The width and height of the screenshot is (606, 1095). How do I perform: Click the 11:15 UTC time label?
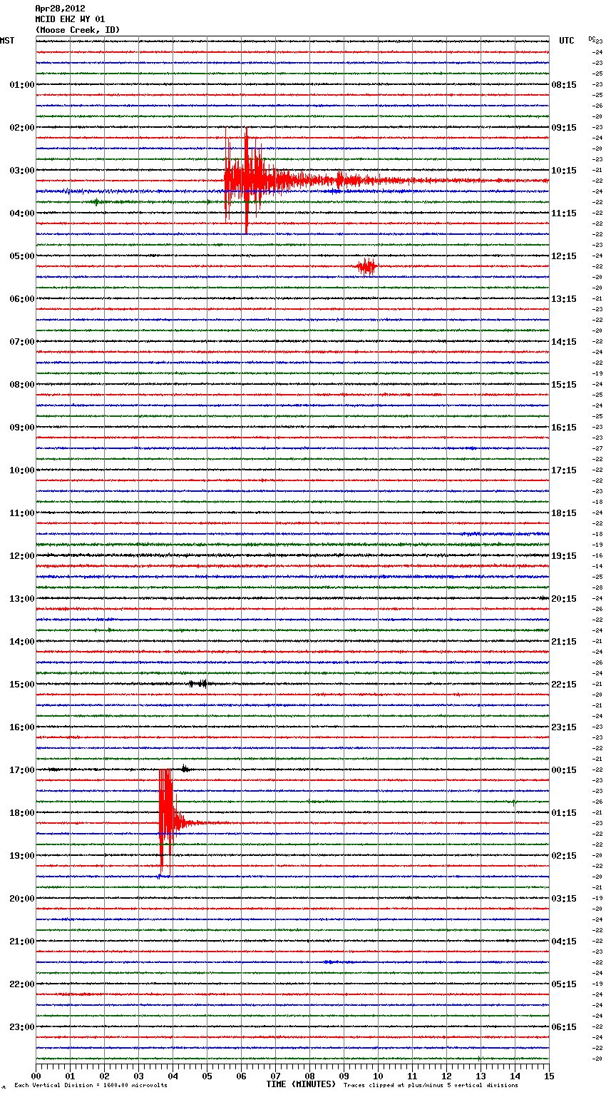[564, 213]
